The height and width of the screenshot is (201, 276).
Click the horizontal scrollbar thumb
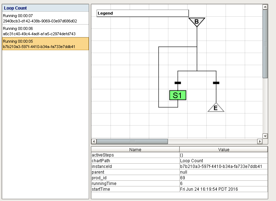(x=132, y=142)
